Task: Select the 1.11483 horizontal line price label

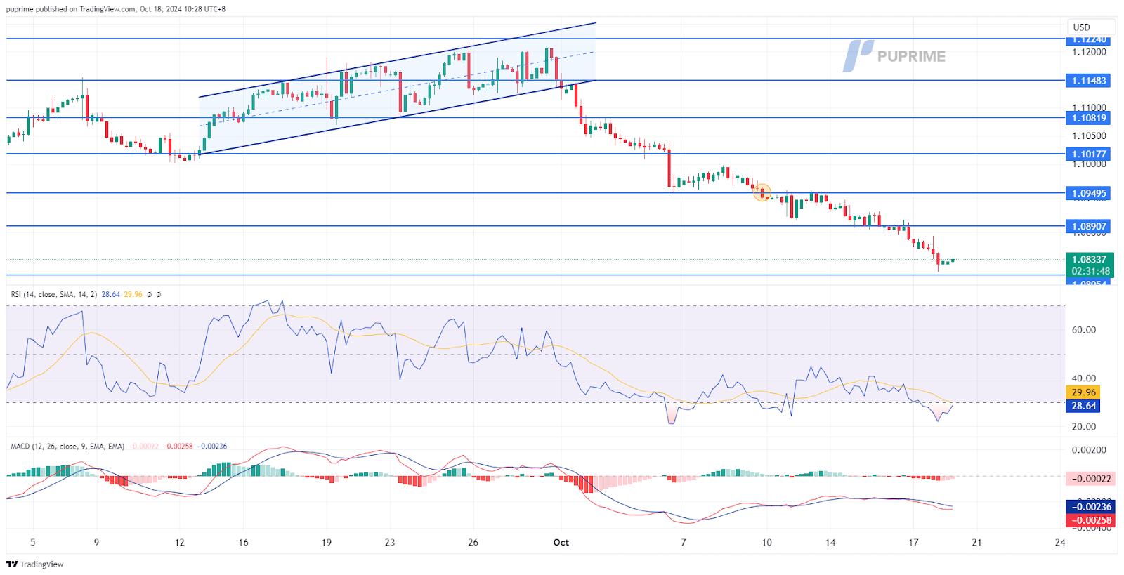Action: point(1089,81)
